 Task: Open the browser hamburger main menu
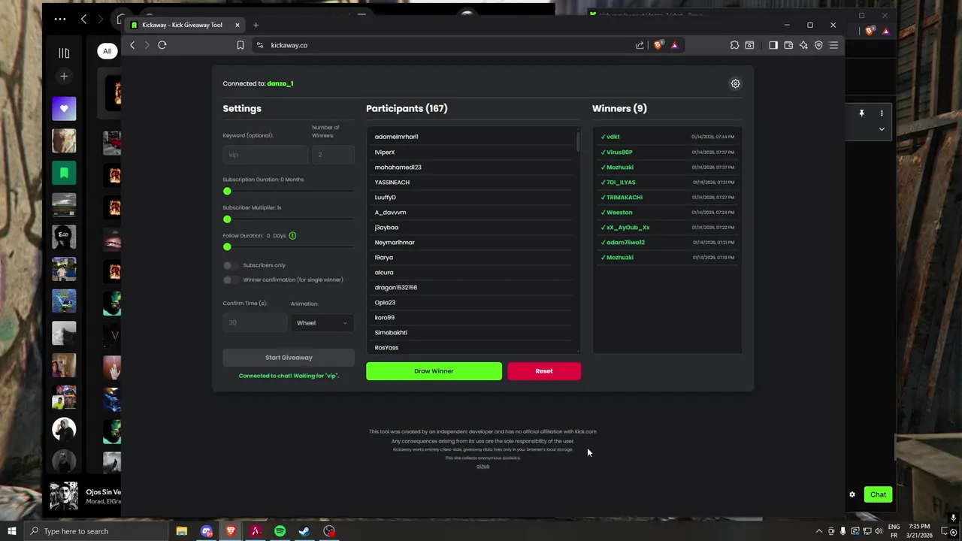click(833, 45)
